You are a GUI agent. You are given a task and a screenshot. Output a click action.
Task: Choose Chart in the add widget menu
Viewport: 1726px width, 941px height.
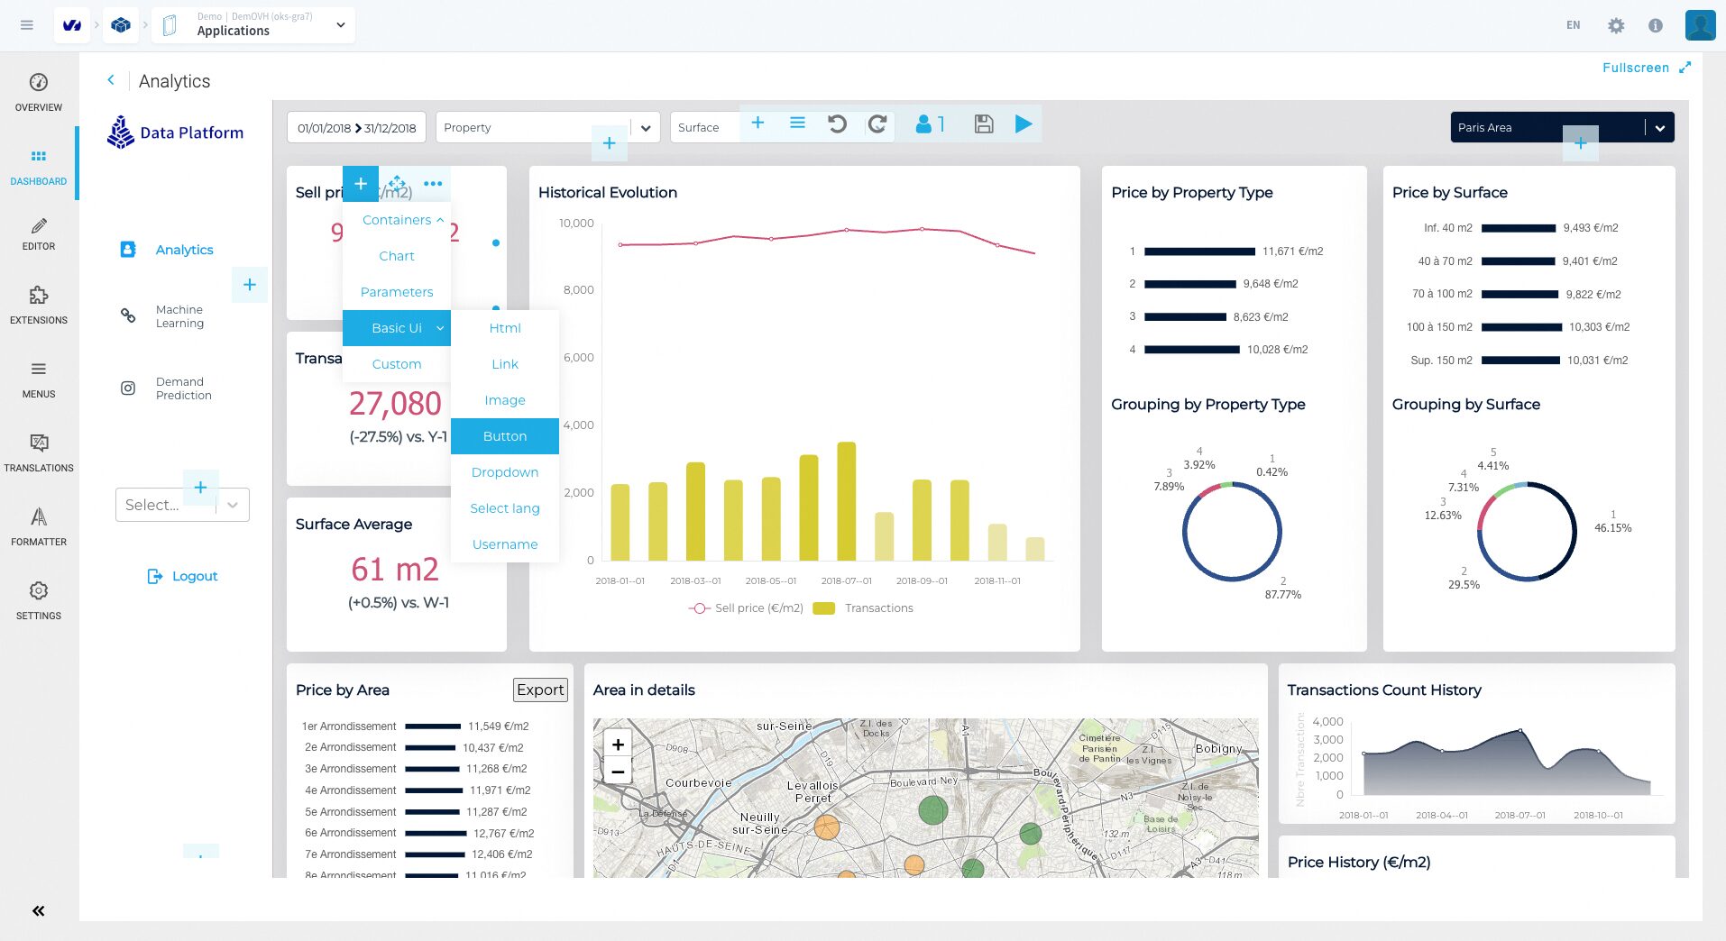click(396, 256)
